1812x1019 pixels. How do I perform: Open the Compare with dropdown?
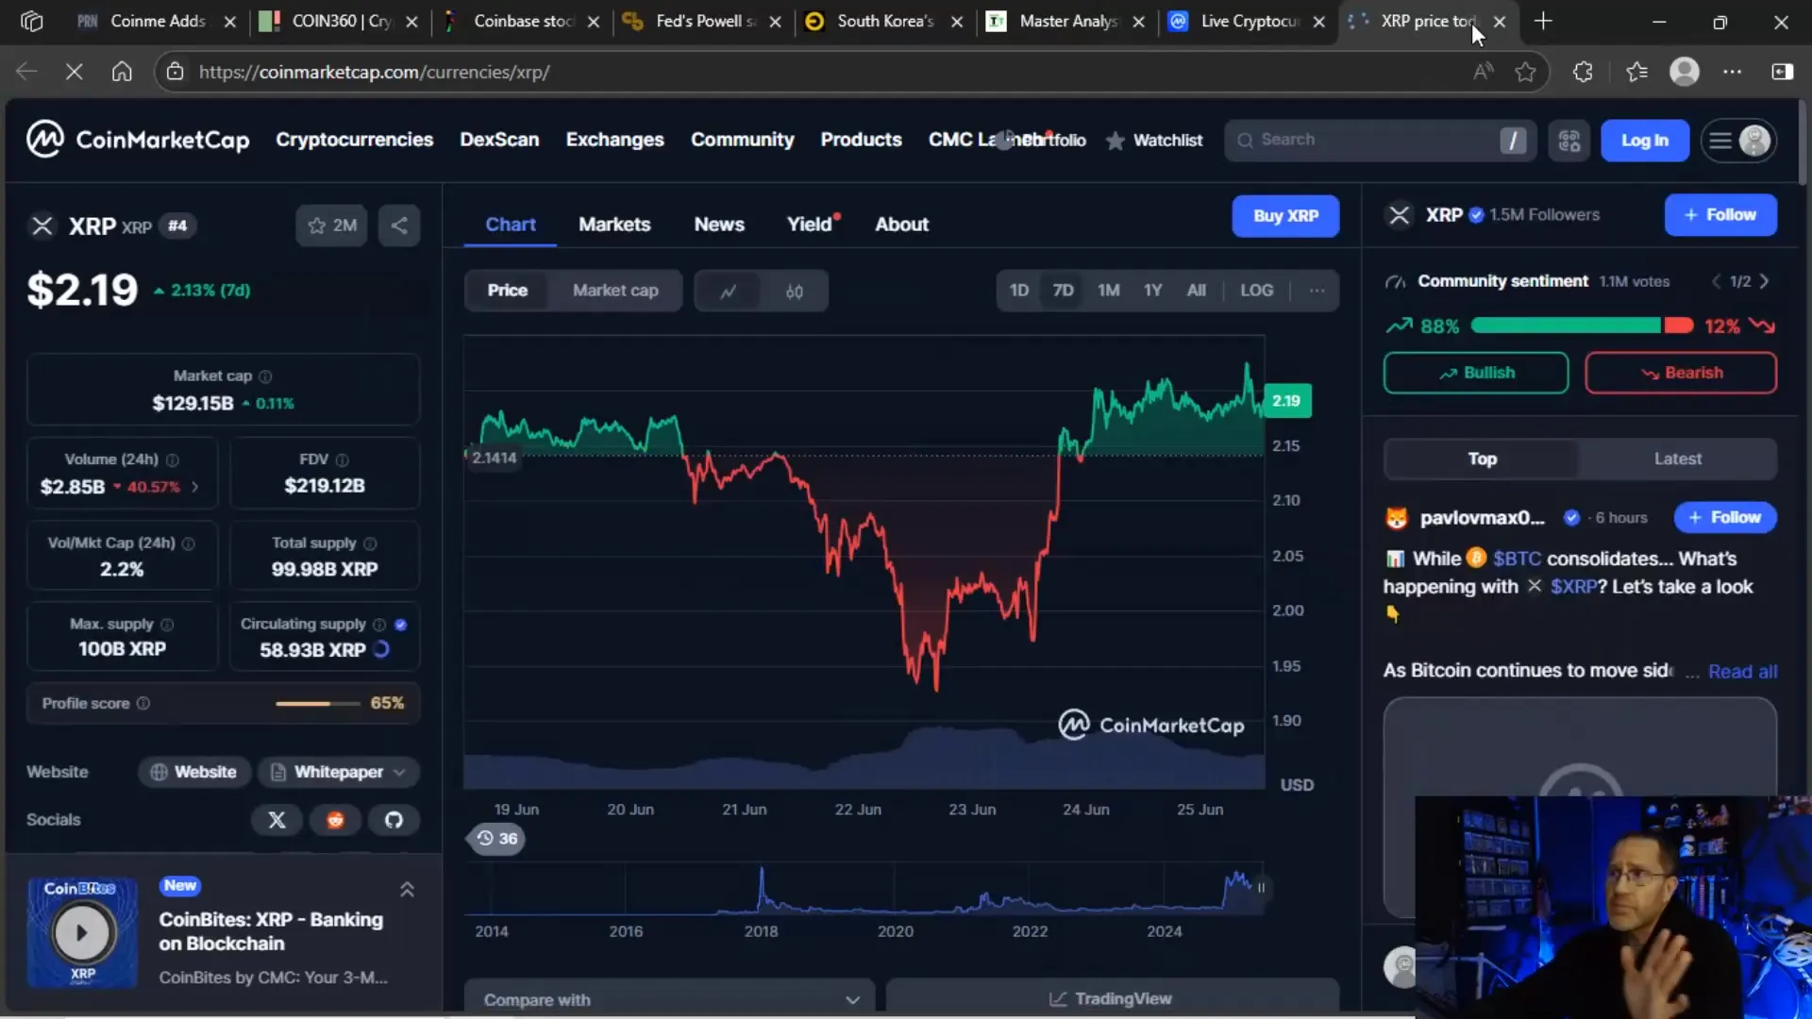(x=670, y=999)
